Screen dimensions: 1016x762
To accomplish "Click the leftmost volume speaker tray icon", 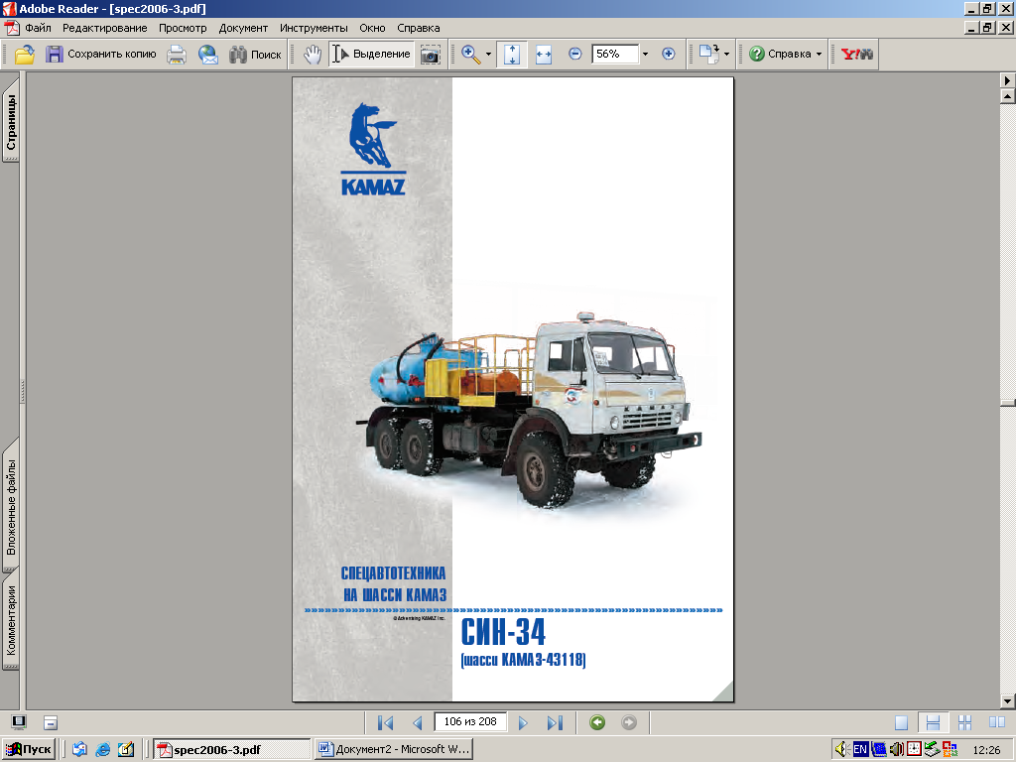I will [x=842, y=750].
